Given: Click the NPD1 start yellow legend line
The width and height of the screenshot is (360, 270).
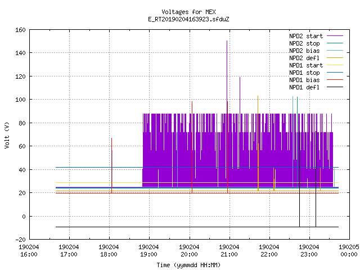Looking at the screenshot, I should pos(335,65).
